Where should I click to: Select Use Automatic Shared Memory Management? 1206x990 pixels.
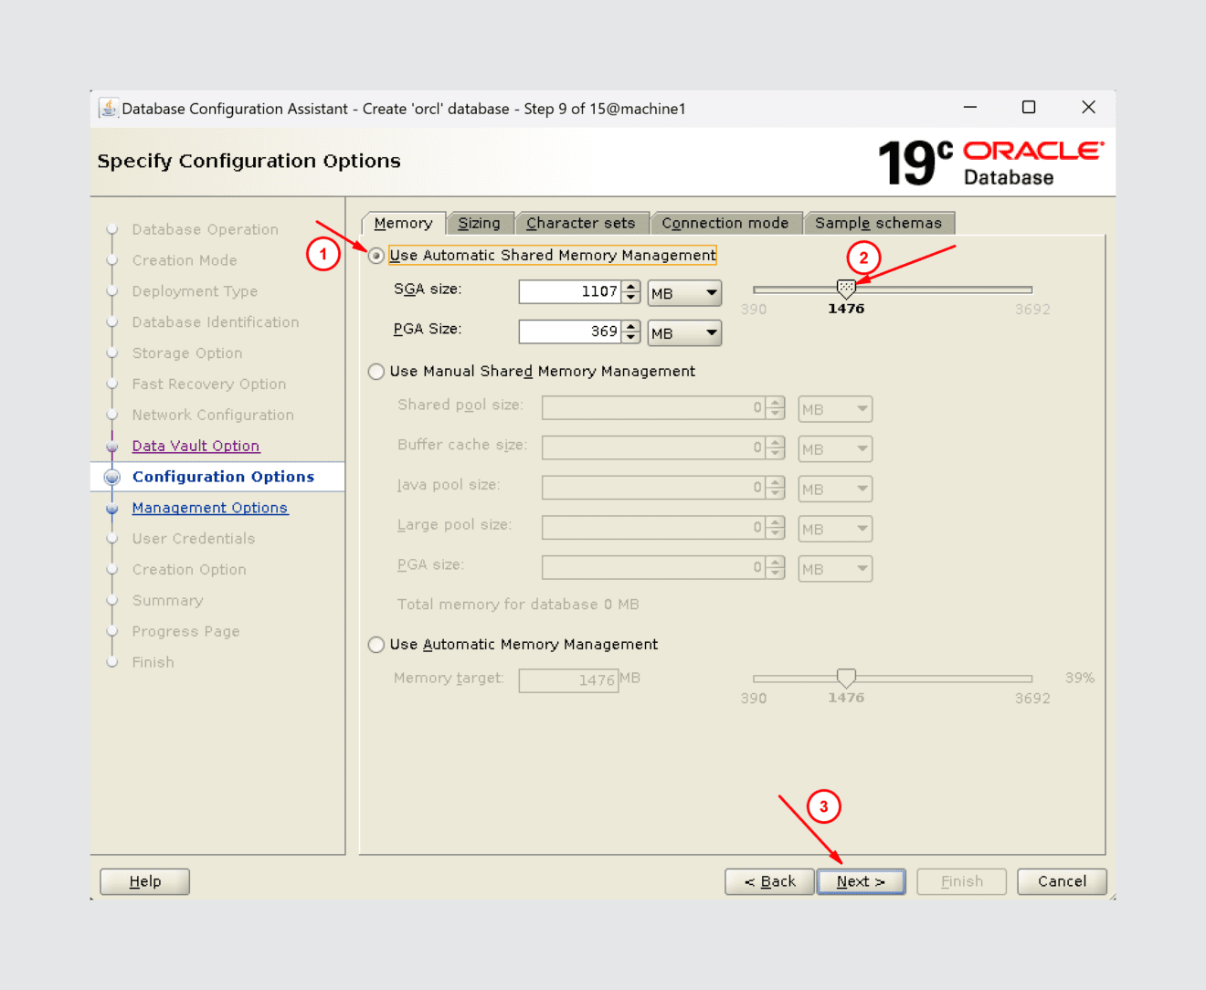tap(376, 256)
